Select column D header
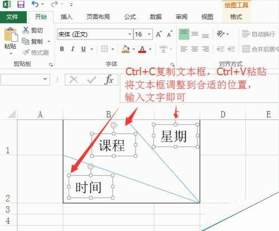The width and height of the screenshot is (279, 231). pyautogui.click(x=223, y=115)
